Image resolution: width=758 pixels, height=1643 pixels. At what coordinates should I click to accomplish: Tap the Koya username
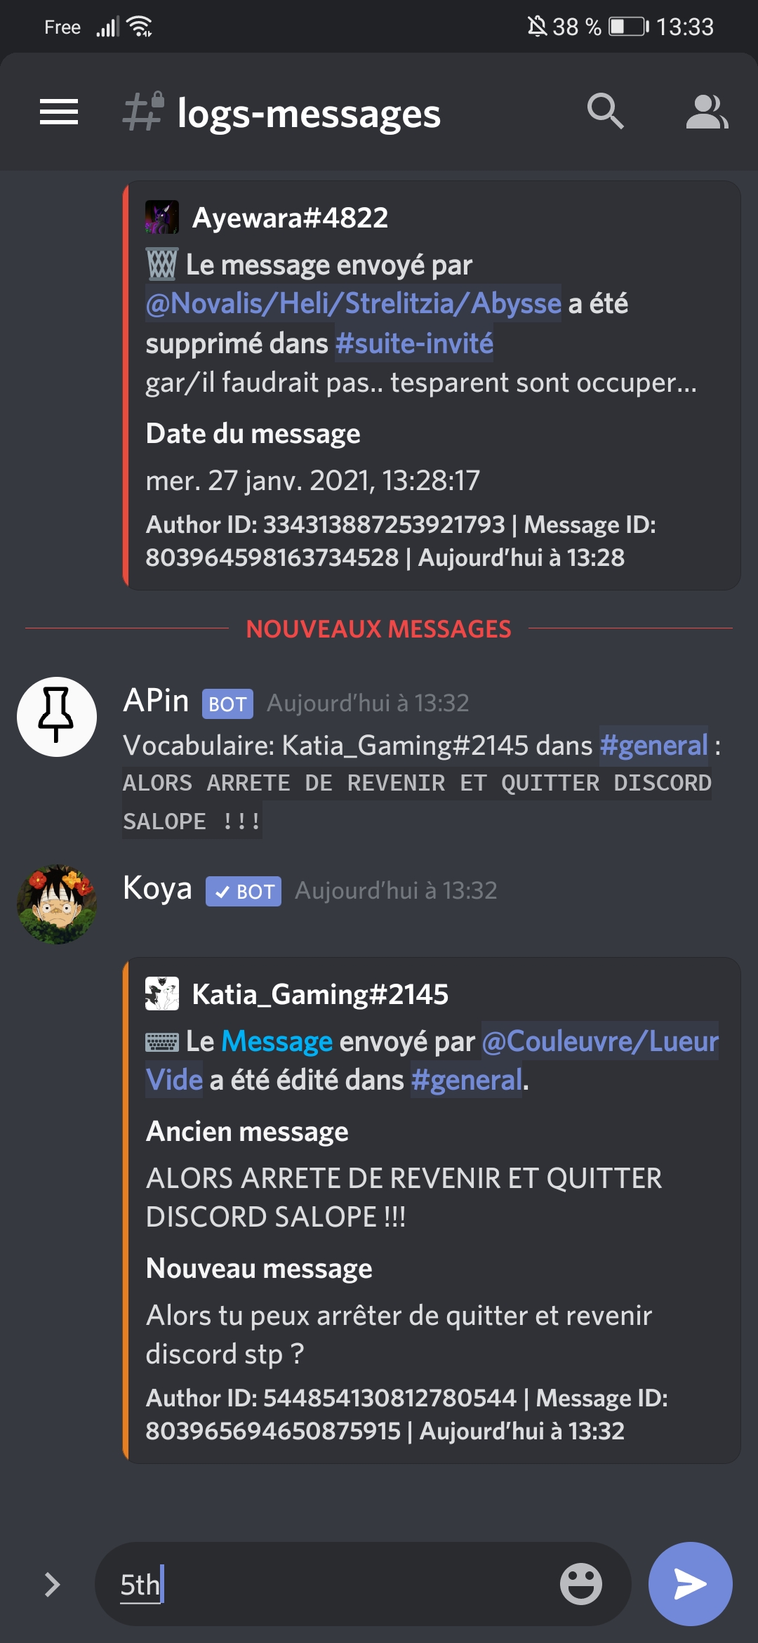click(x=157, y=888)
